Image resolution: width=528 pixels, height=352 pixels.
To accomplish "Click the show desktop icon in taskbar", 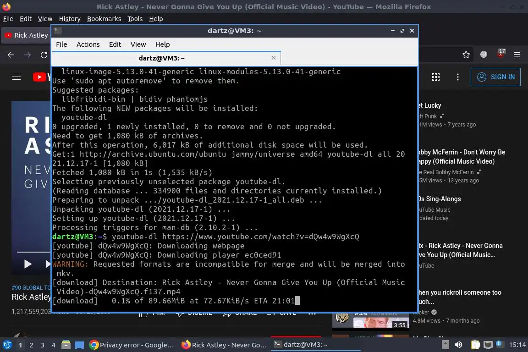I will coord(79,345).
